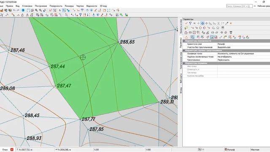Open the Поверхность menu
This screenshot has height=152, width=270.
(56, 6)
